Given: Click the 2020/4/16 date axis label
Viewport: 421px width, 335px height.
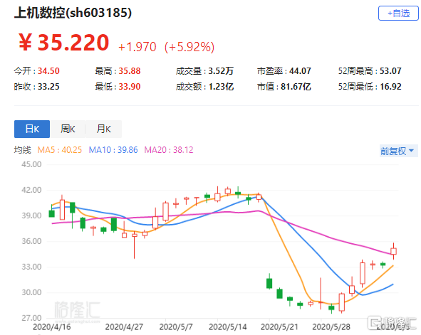Looking at the screenshot, I should point(52,327).
